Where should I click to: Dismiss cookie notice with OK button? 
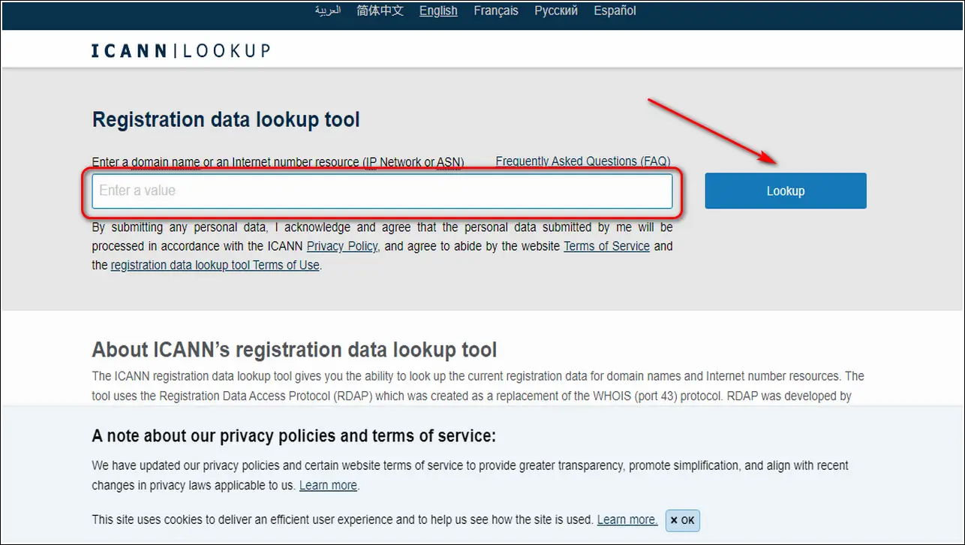683,520
